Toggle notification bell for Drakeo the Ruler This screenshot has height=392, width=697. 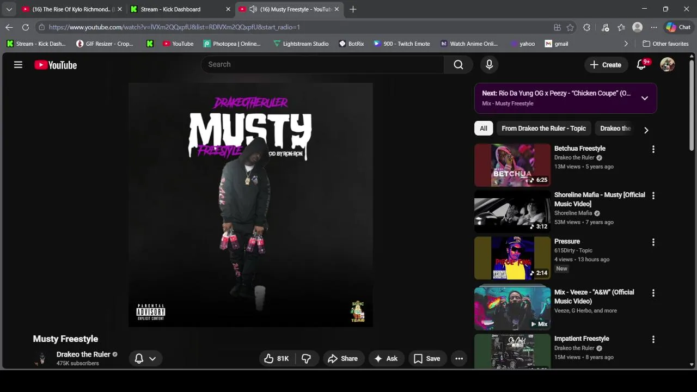point(139,358)
